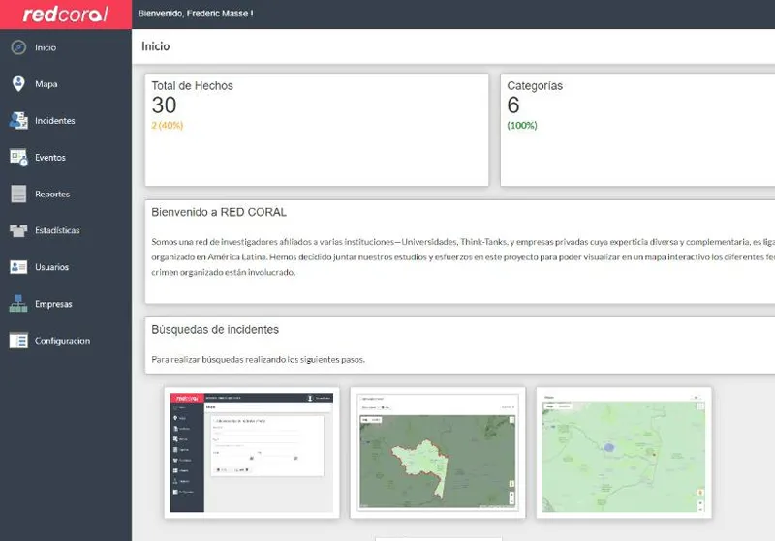Click the Usuarios contact card icon
Image resolution: width=775 pixels, height=541 pixels.
(18, 267)
